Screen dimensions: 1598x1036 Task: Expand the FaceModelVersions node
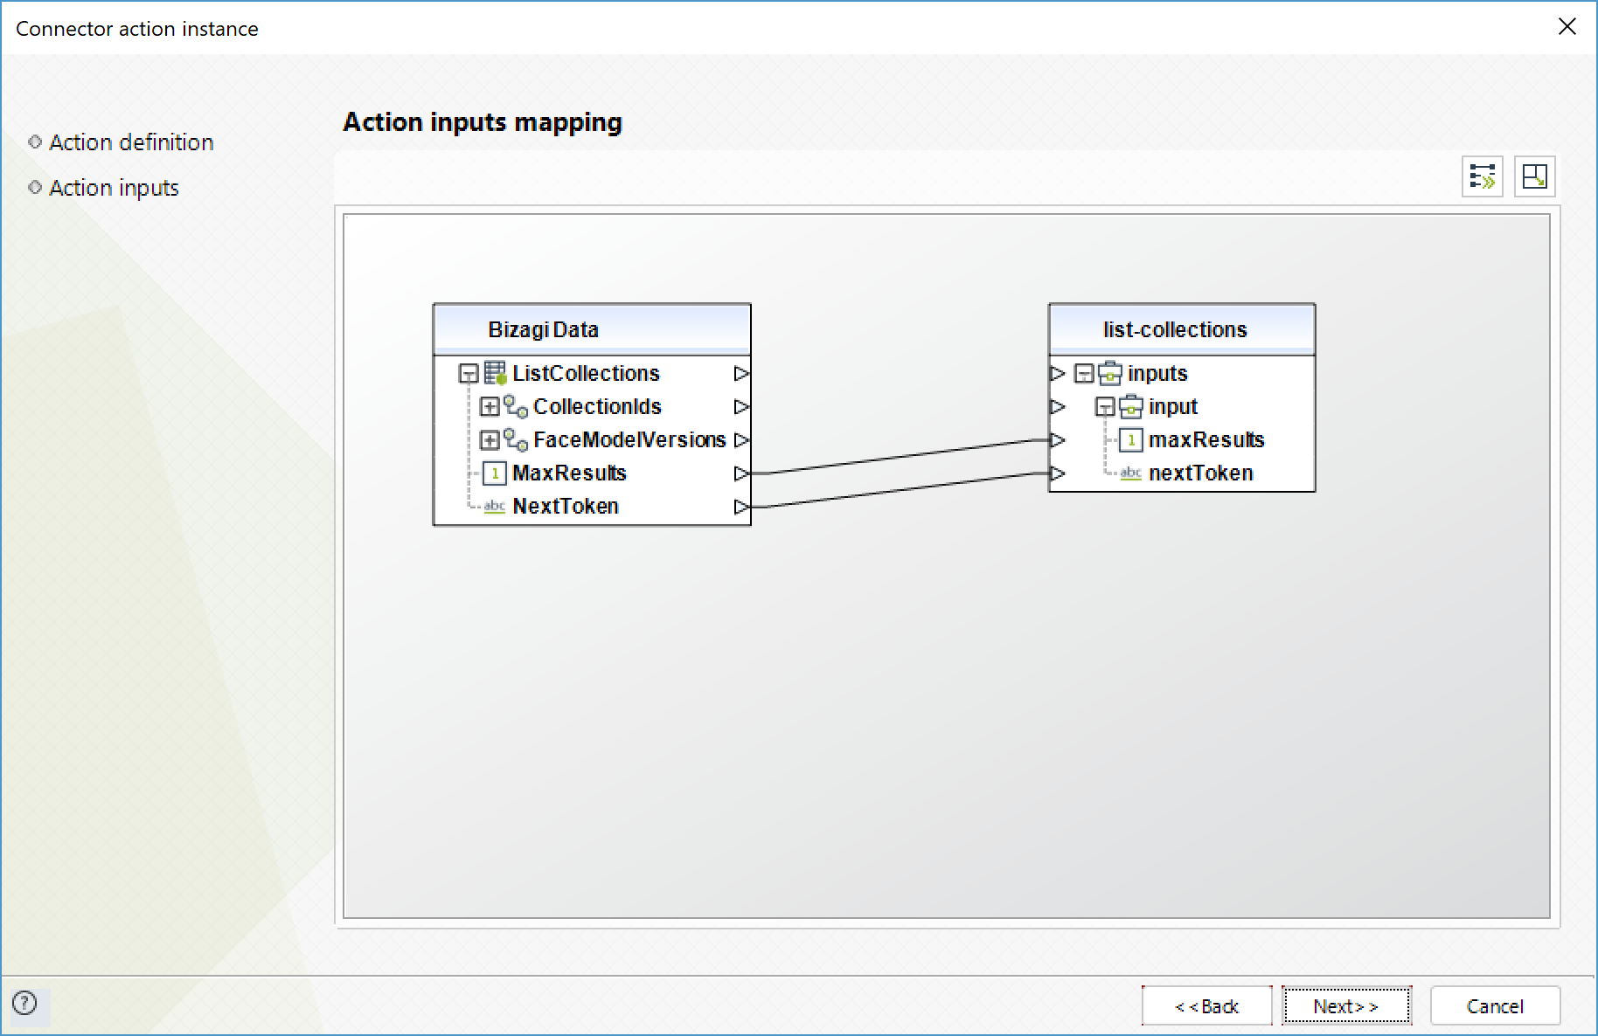point(490,440)
